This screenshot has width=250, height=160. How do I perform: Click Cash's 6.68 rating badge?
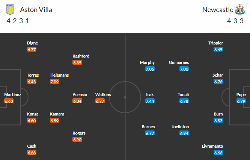click(x=32, y=153)
